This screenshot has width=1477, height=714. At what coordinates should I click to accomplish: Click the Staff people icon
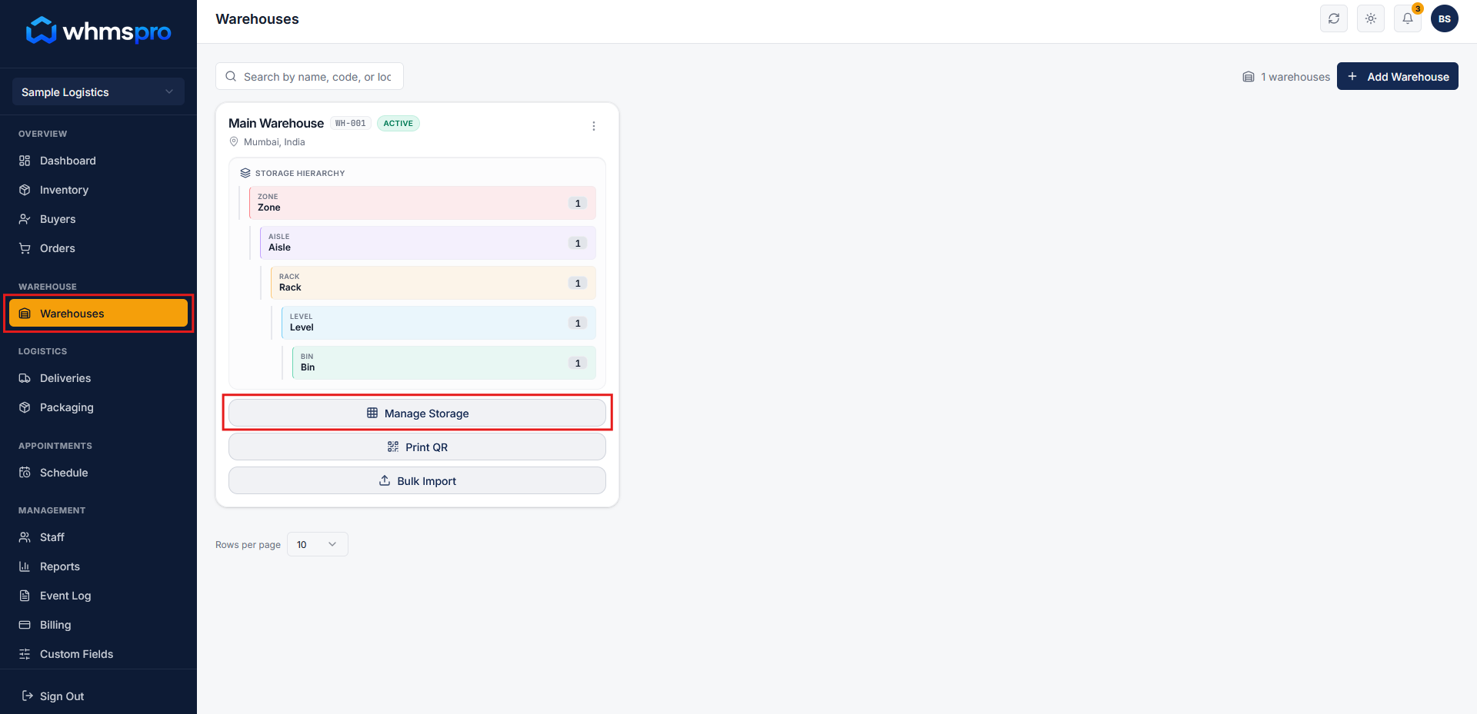[25, 537]
